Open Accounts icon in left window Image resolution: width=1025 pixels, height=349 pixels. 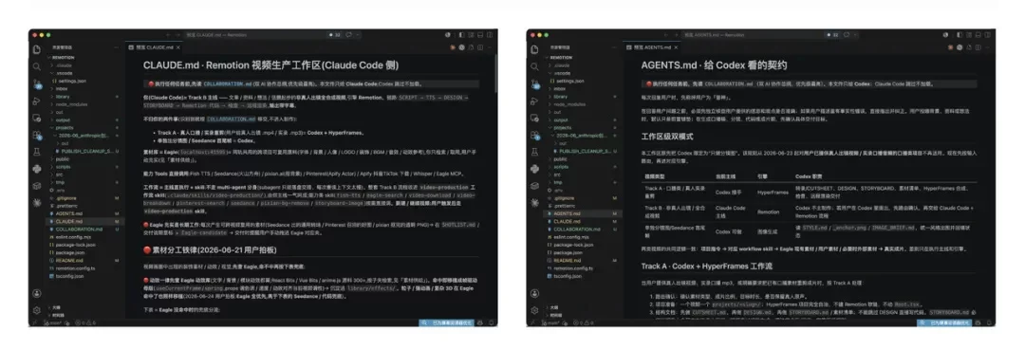37,293
